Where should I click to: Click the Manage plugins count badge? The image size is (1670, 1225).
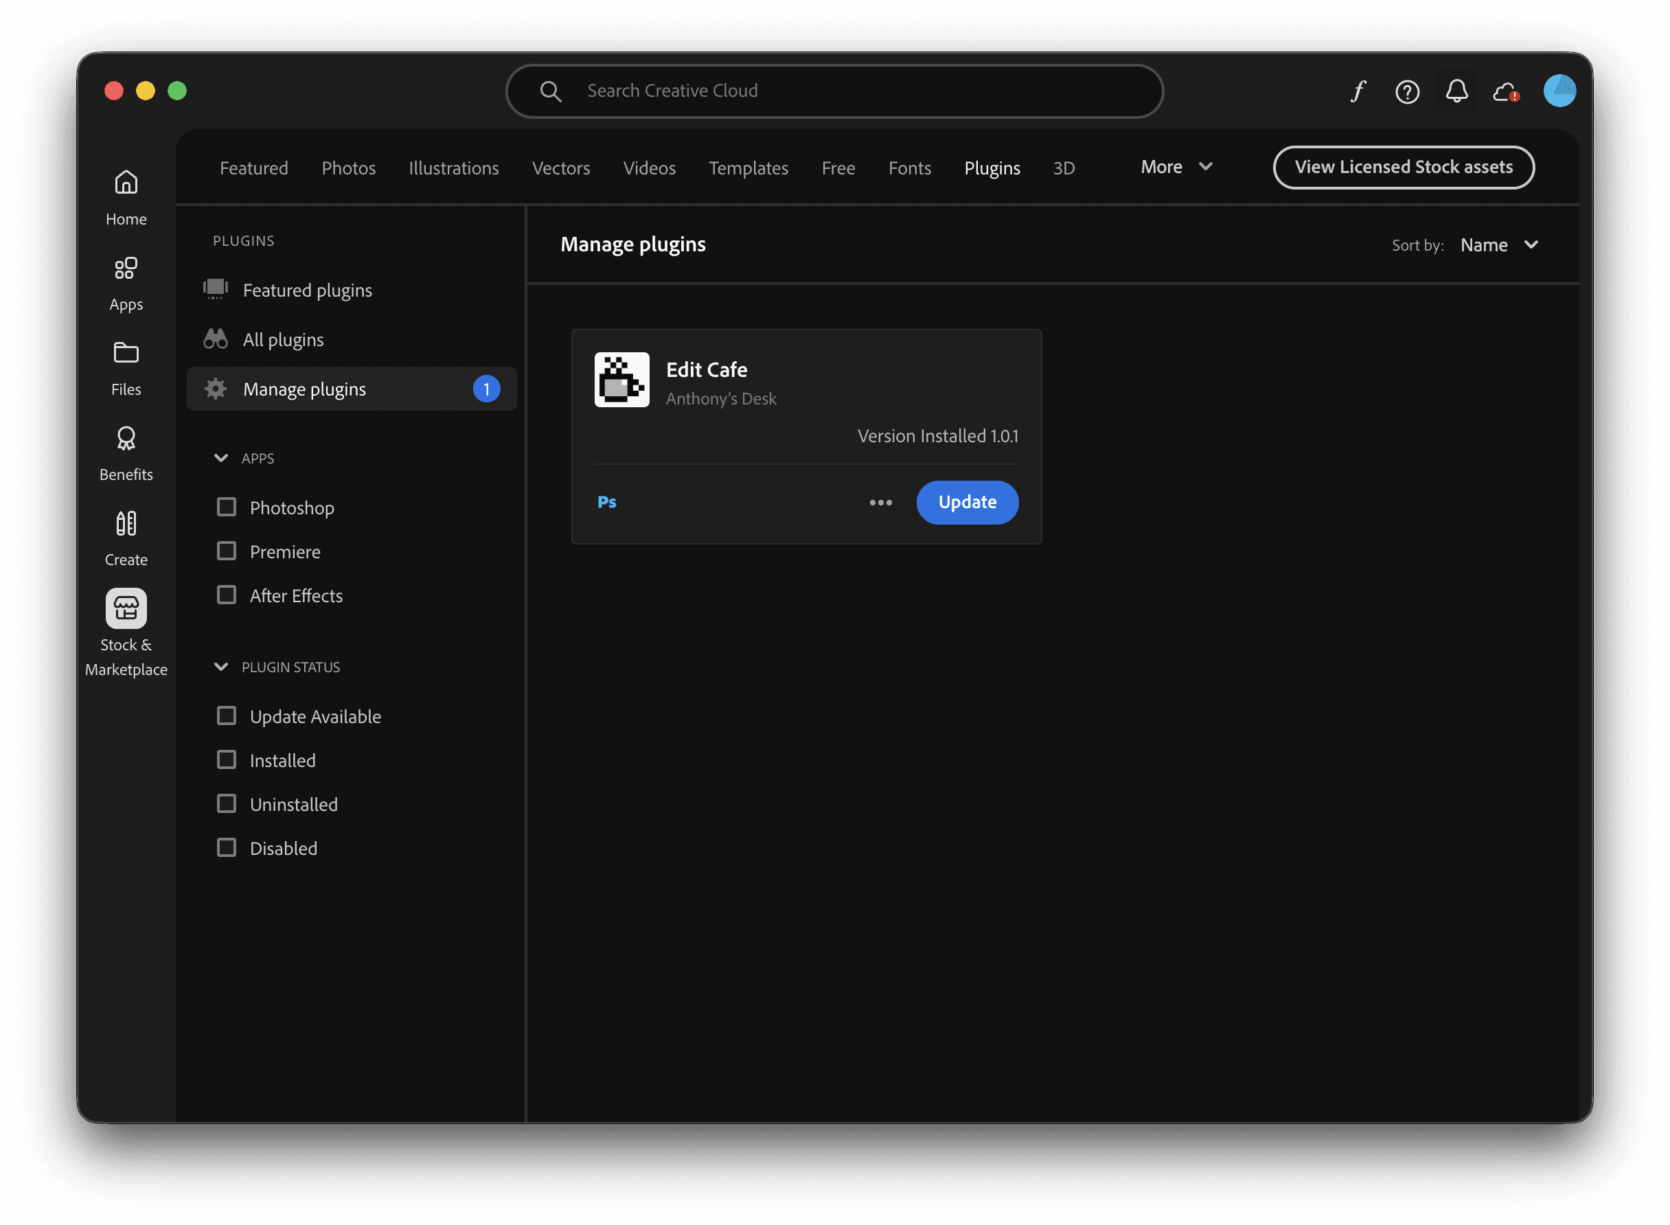486,389
